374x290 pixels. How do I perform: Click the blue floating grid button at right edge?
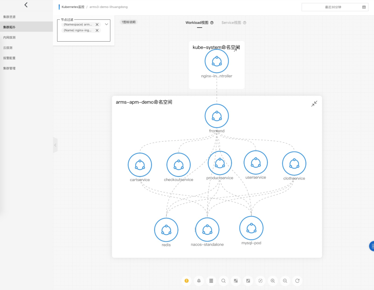(x=372, y=246)
